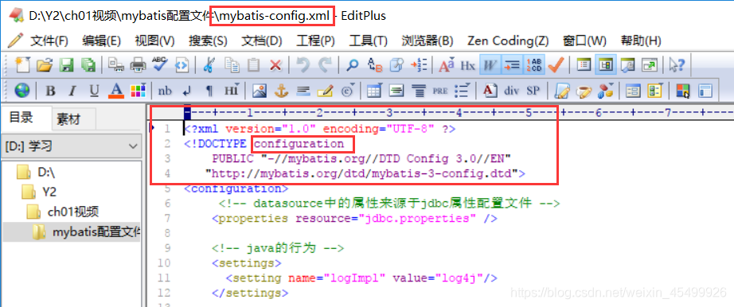Open Find with the magnifier icon
Screen dimensions: 734x307
352,65
